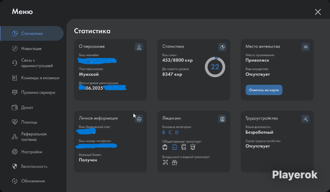Screen dimensions: 330x192
Task: Click the headset icon beside Связь с администрацией
Action: coord(15,63)
